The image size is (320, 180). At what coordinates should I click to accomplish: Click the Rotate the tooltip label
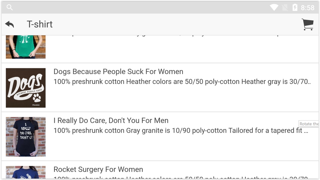tap(309, 124)
